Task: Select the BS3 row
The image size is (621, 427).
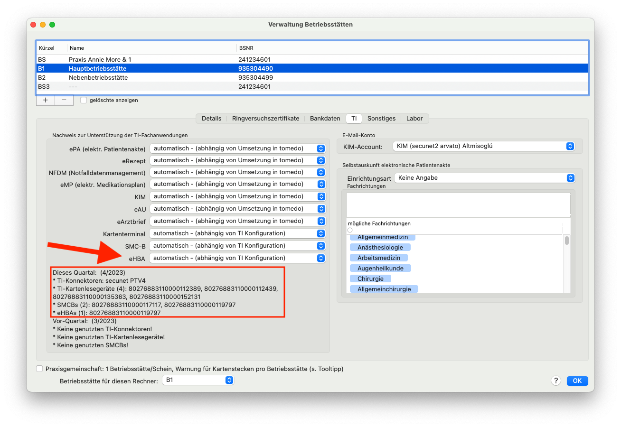Action: click(x=312, y=86)
